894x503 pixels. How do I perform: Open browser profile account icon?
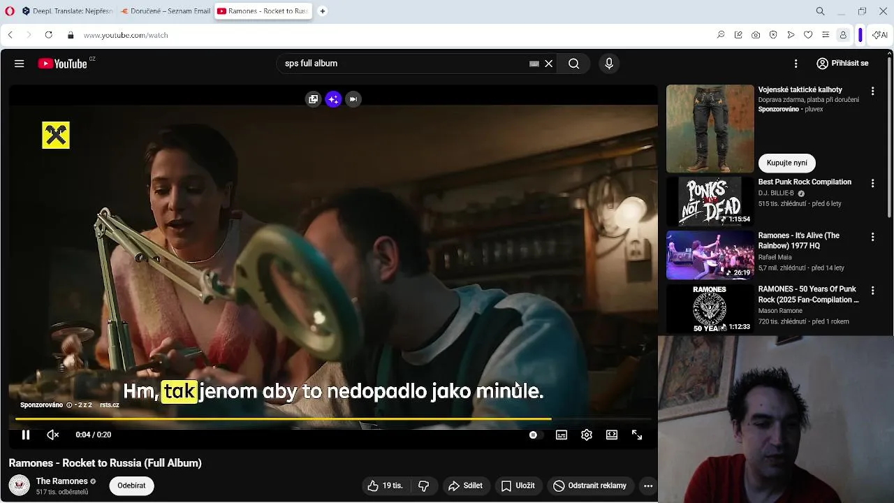tap(843, 35)
